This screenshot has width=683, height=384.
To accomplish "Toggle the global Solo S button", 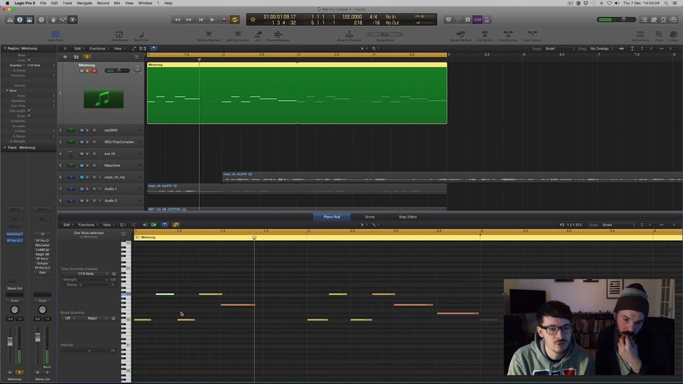I will coord(87,57).
